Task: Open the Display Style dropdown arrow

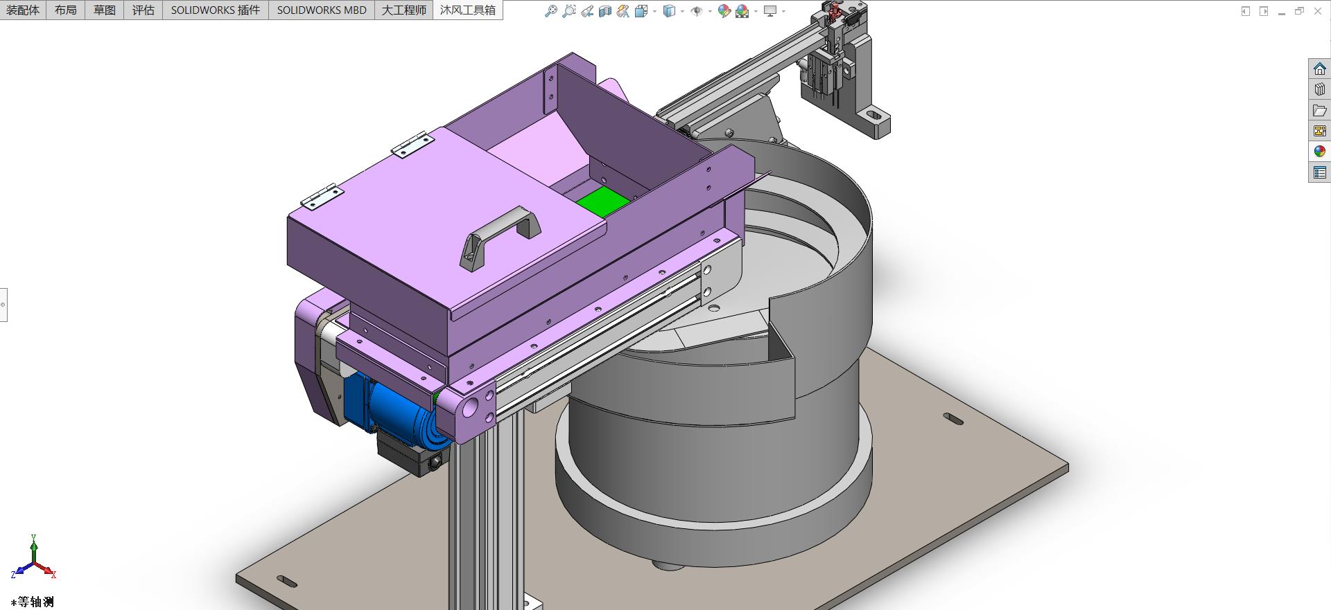Action: click(682, 11)
